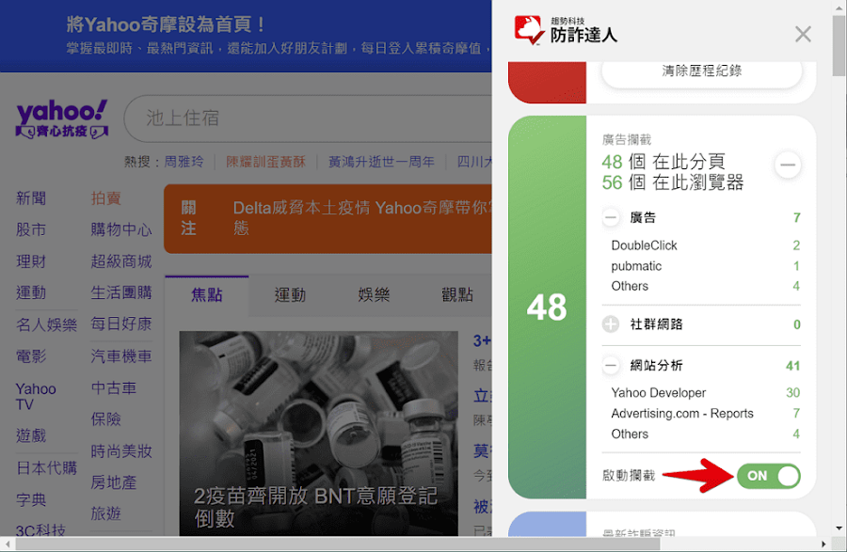Toggle the 啟動攔截 ON switch
This screenshot has height=552, width=847.
pos(768,476)
